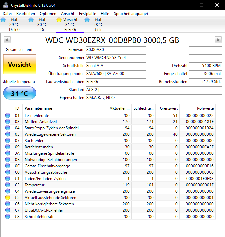Viewport: 225px width, 237px height.
Task: Select the Disk 0 drive tab
Action: click(14, 25)
